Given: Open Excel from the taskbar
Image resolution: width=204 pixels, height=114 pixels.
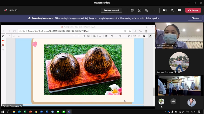Looking at the screenshot, I should 25,112.
